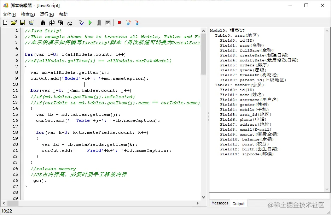Click the '_gc();' code line

(x=39, y=180)
